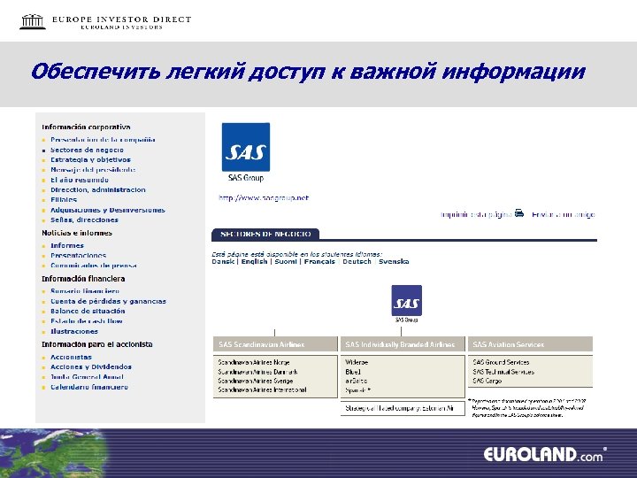Open Sectores de negocio menu item
This screenshot has height=478, width=637.
coord(87,150)
